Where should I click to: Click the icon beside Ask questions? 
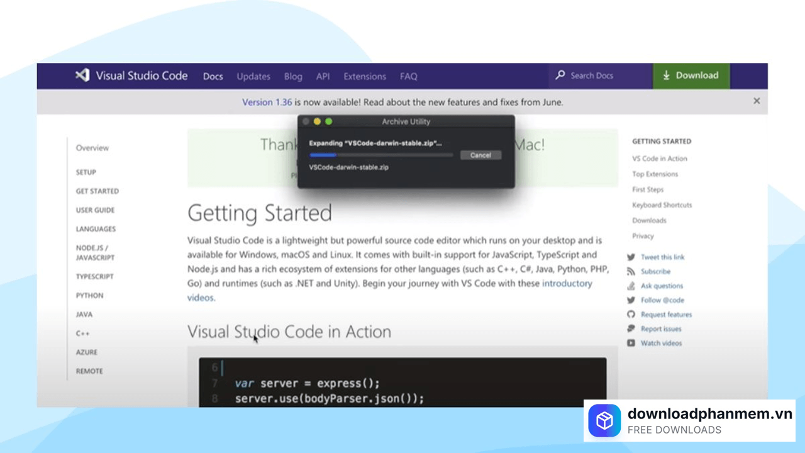pyautogui.click(x=631, y=286)
